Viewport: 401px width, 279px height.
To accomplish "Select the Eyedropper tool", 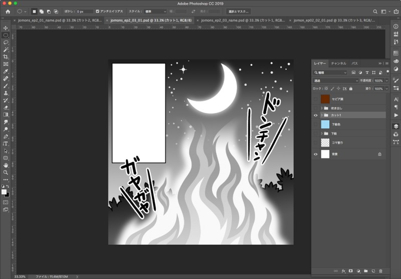I will click(6, 72).
